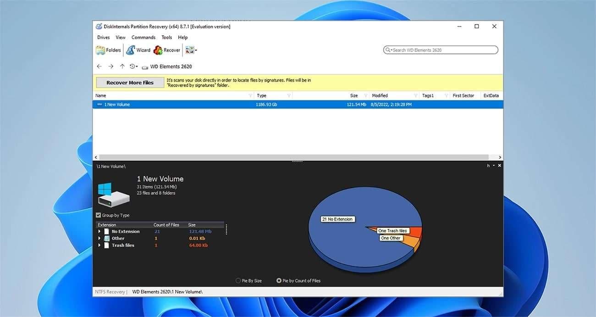Navigate forward with the right arrow
Viewport: 596px width, 317px height.
[x=110, y=67]
